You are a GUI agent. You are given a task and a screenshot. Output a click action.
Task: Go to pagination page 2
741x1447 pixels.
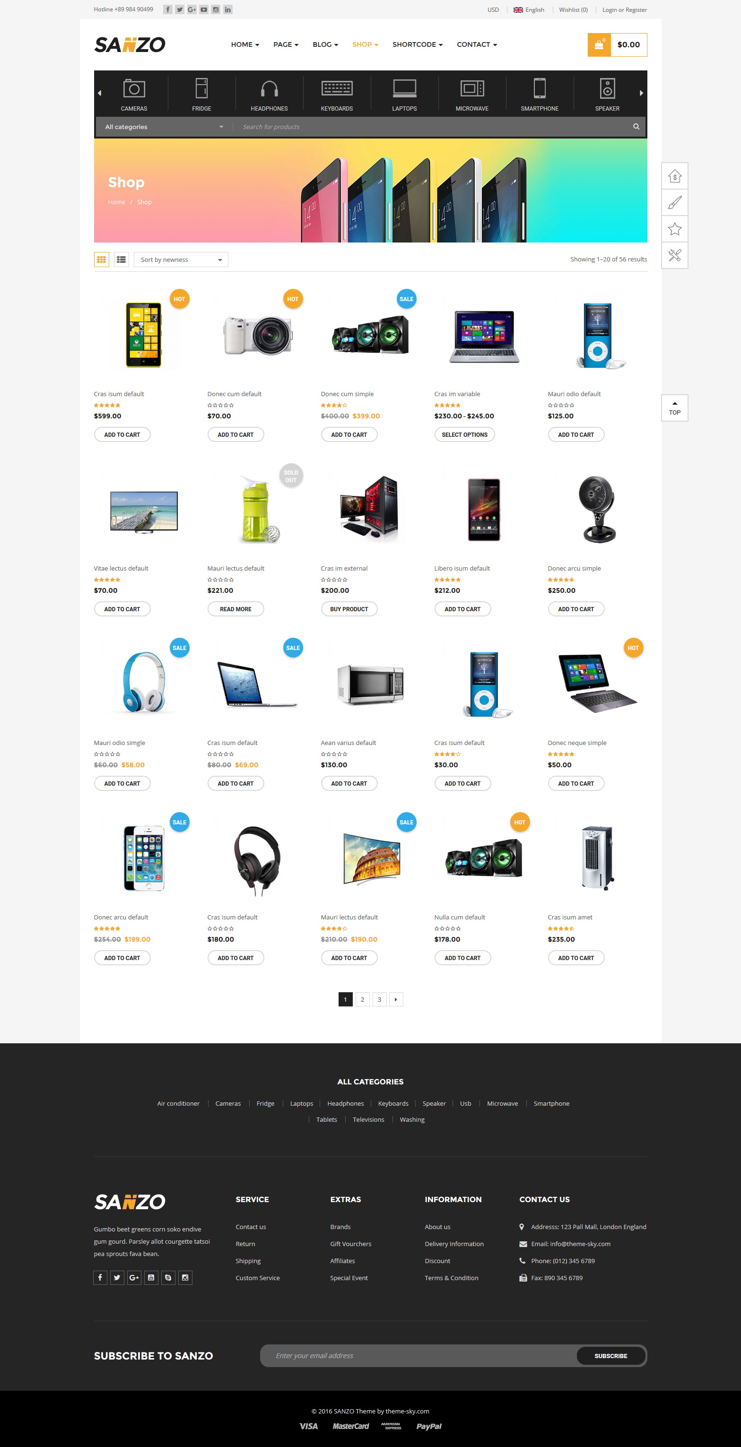click(362, 999)
